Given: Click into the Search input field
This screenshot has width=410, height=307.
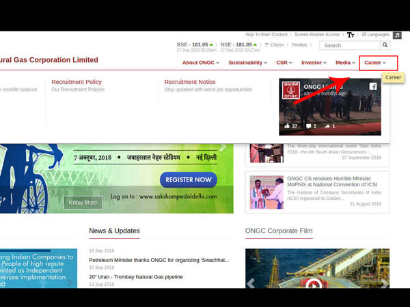Looking at the screenshot, I should click(x=350, y=46).
